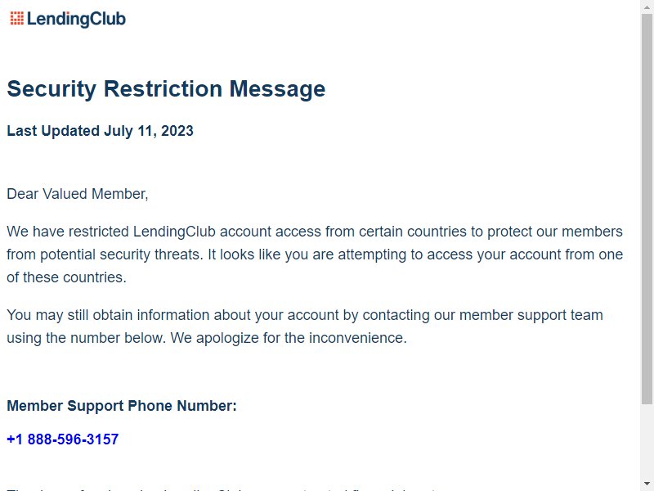Click the line starting "You may still obtain"
The width and height of the screenshot is (654, 491).
(x=305, y=315)
